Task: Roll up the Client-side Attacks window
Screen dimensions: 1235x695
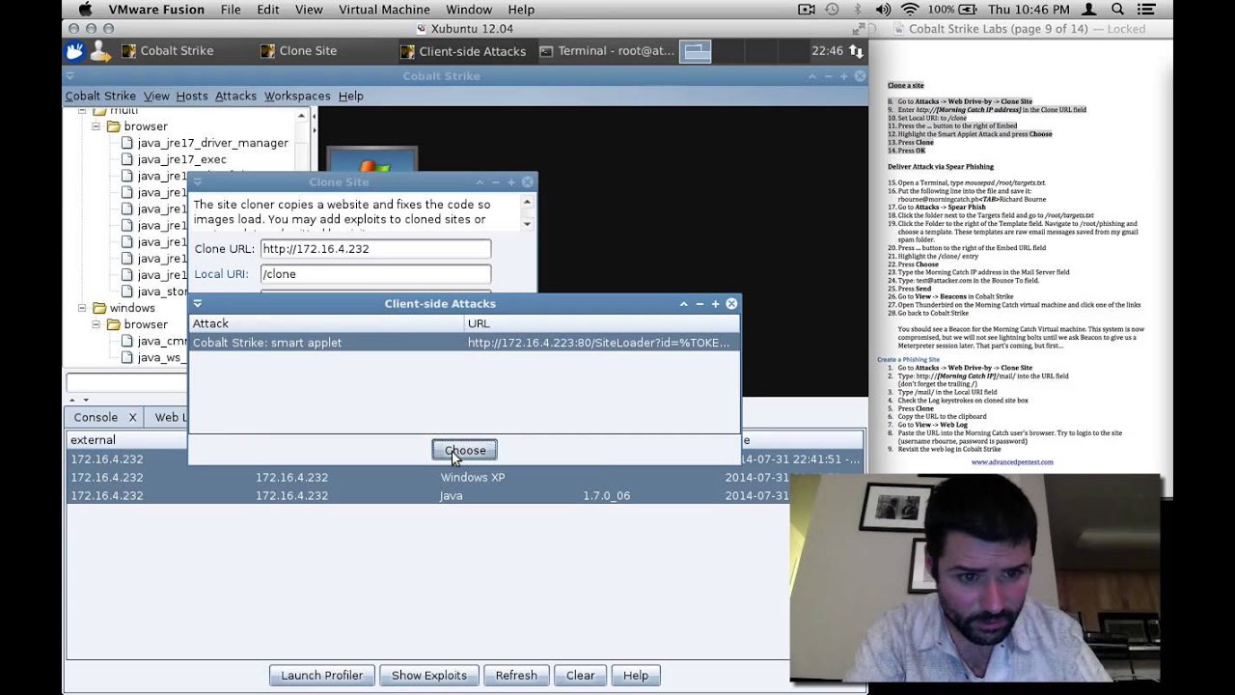Action: 684,303
